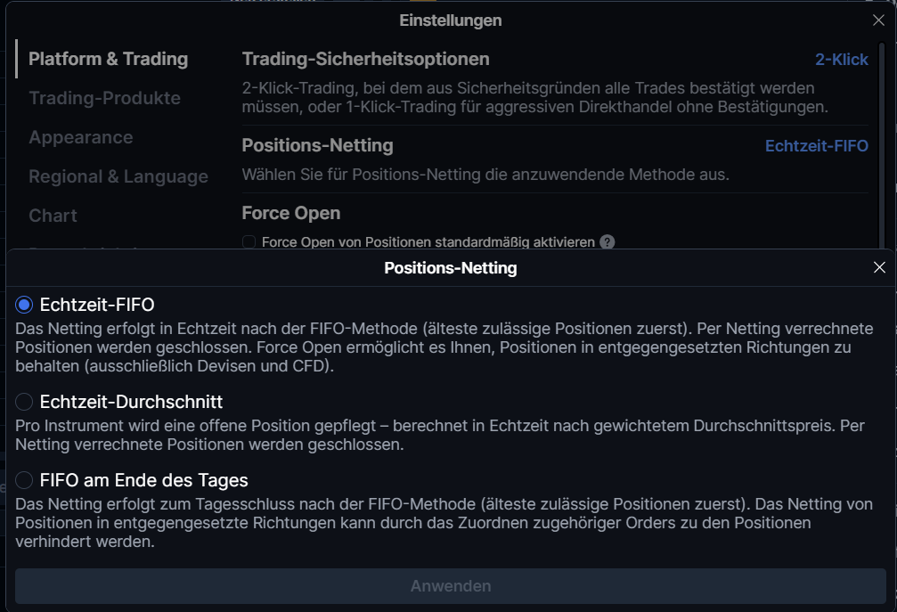Open the Platform & Trading settings section

[108, 59]
